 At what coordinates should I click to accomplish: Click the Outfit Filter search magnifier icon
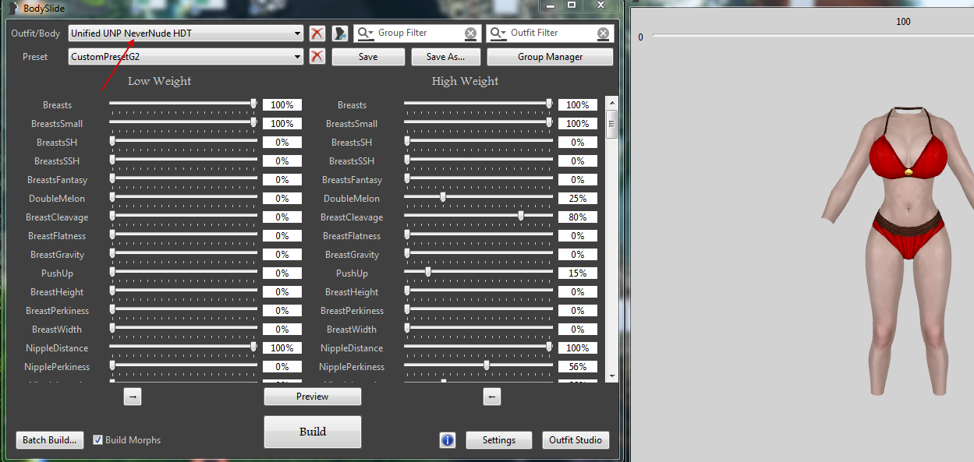pos(498,34)
